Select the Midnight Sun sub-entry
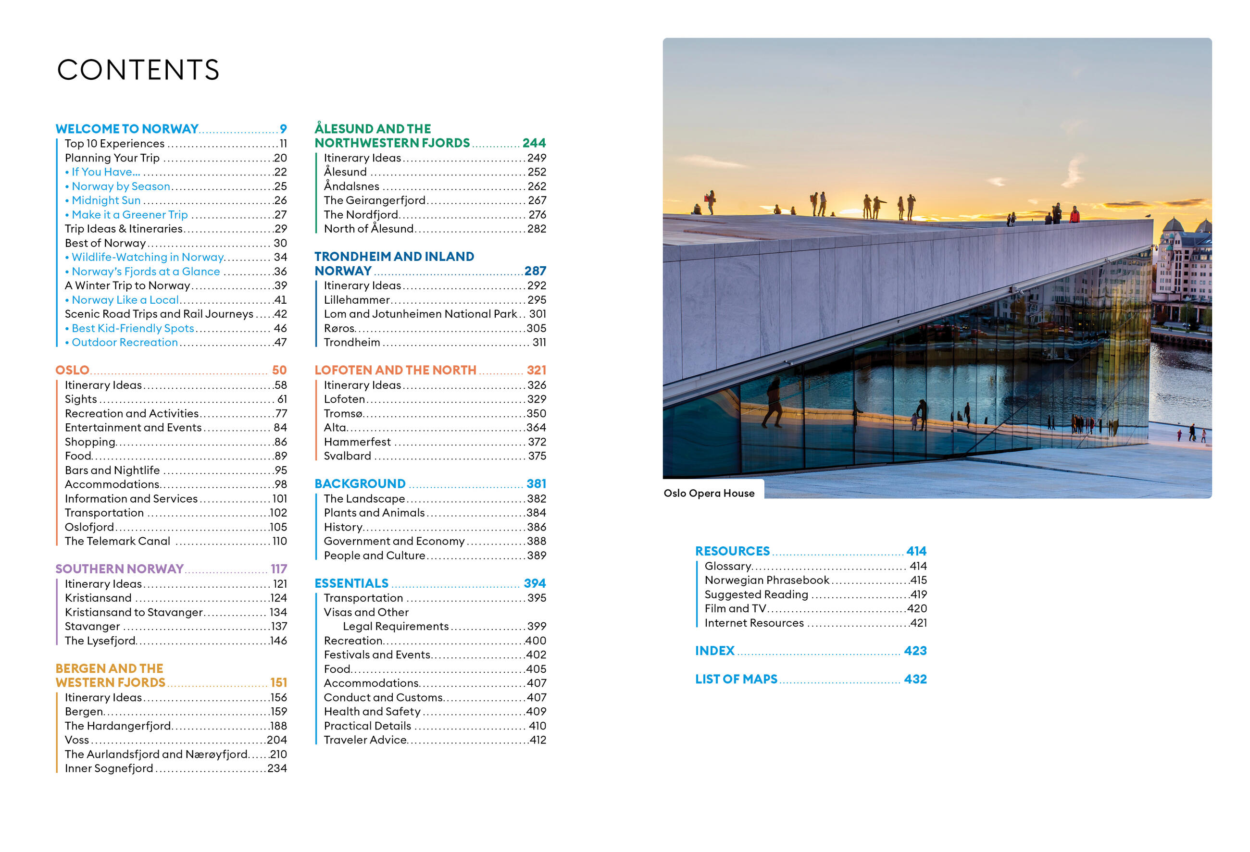 click(106, 200)
